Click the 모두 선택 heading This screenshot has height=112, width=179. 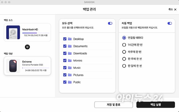click(67, 23)
